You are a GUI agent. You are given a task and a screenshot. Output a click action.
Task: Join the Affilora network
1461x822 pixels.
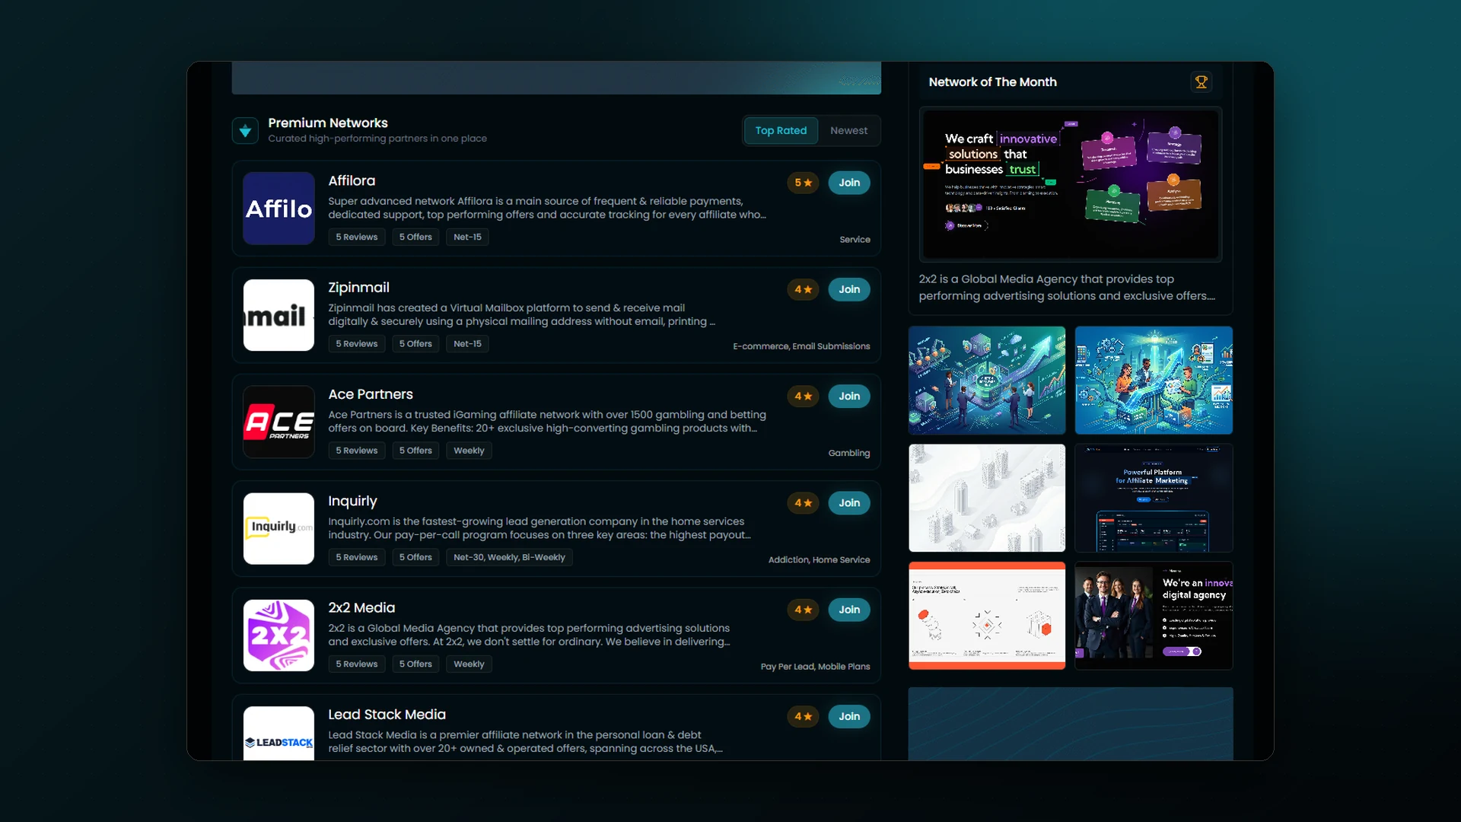click(849, 183)
